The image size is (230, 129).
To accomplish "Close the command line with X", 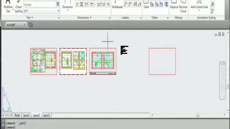I will pos(3,125).
